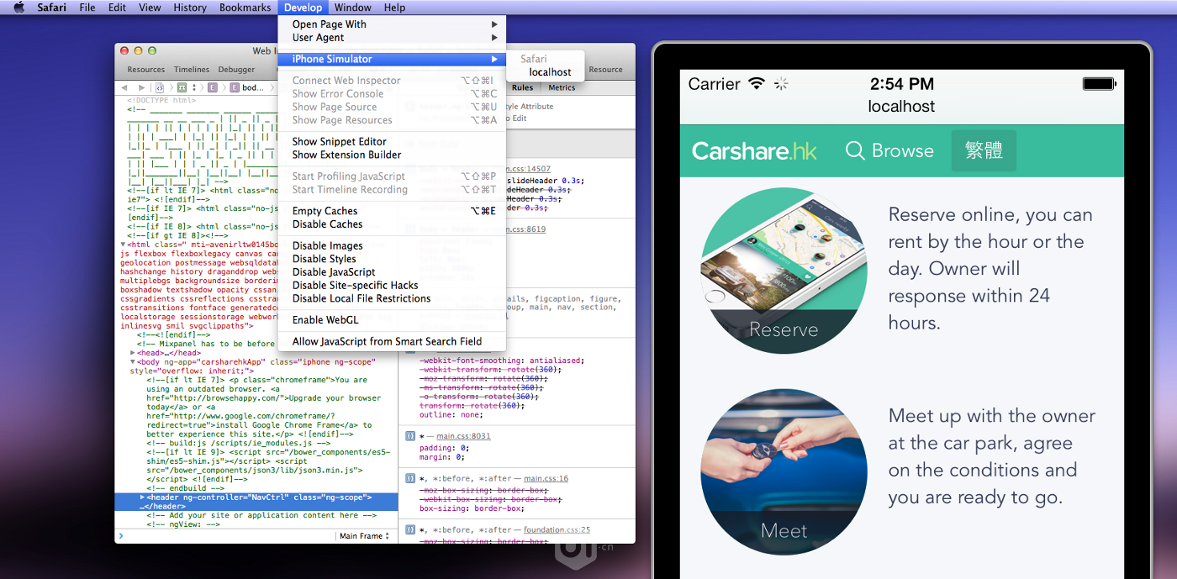Click the first purple E element breadcrumb icon
Image resolution: width=1177 pixels, height=579 pixels.
(x=213, y=87)
